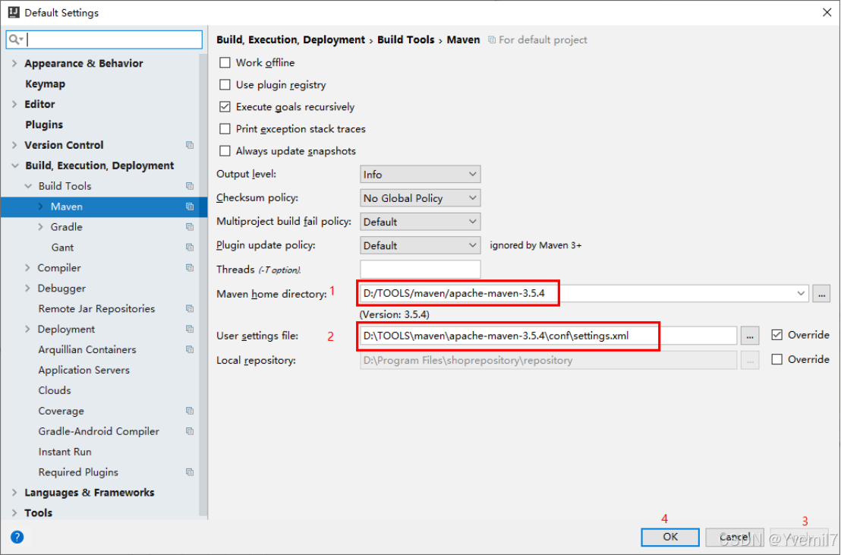Select Plugins in settings tree

tap(44, 125)
